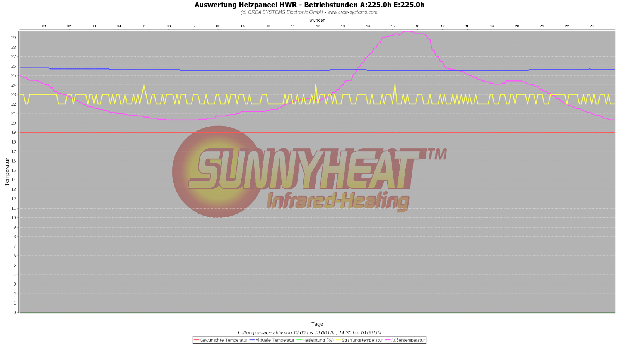Click the blue legend line for Aktuelle Temperatur

[x=252, y=340]
